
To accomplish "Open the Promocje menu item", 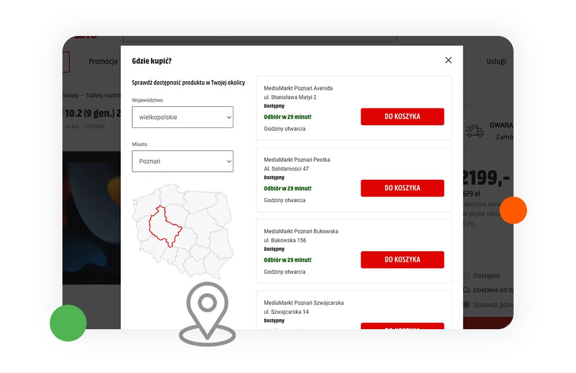I will click(x=103, y=62).
